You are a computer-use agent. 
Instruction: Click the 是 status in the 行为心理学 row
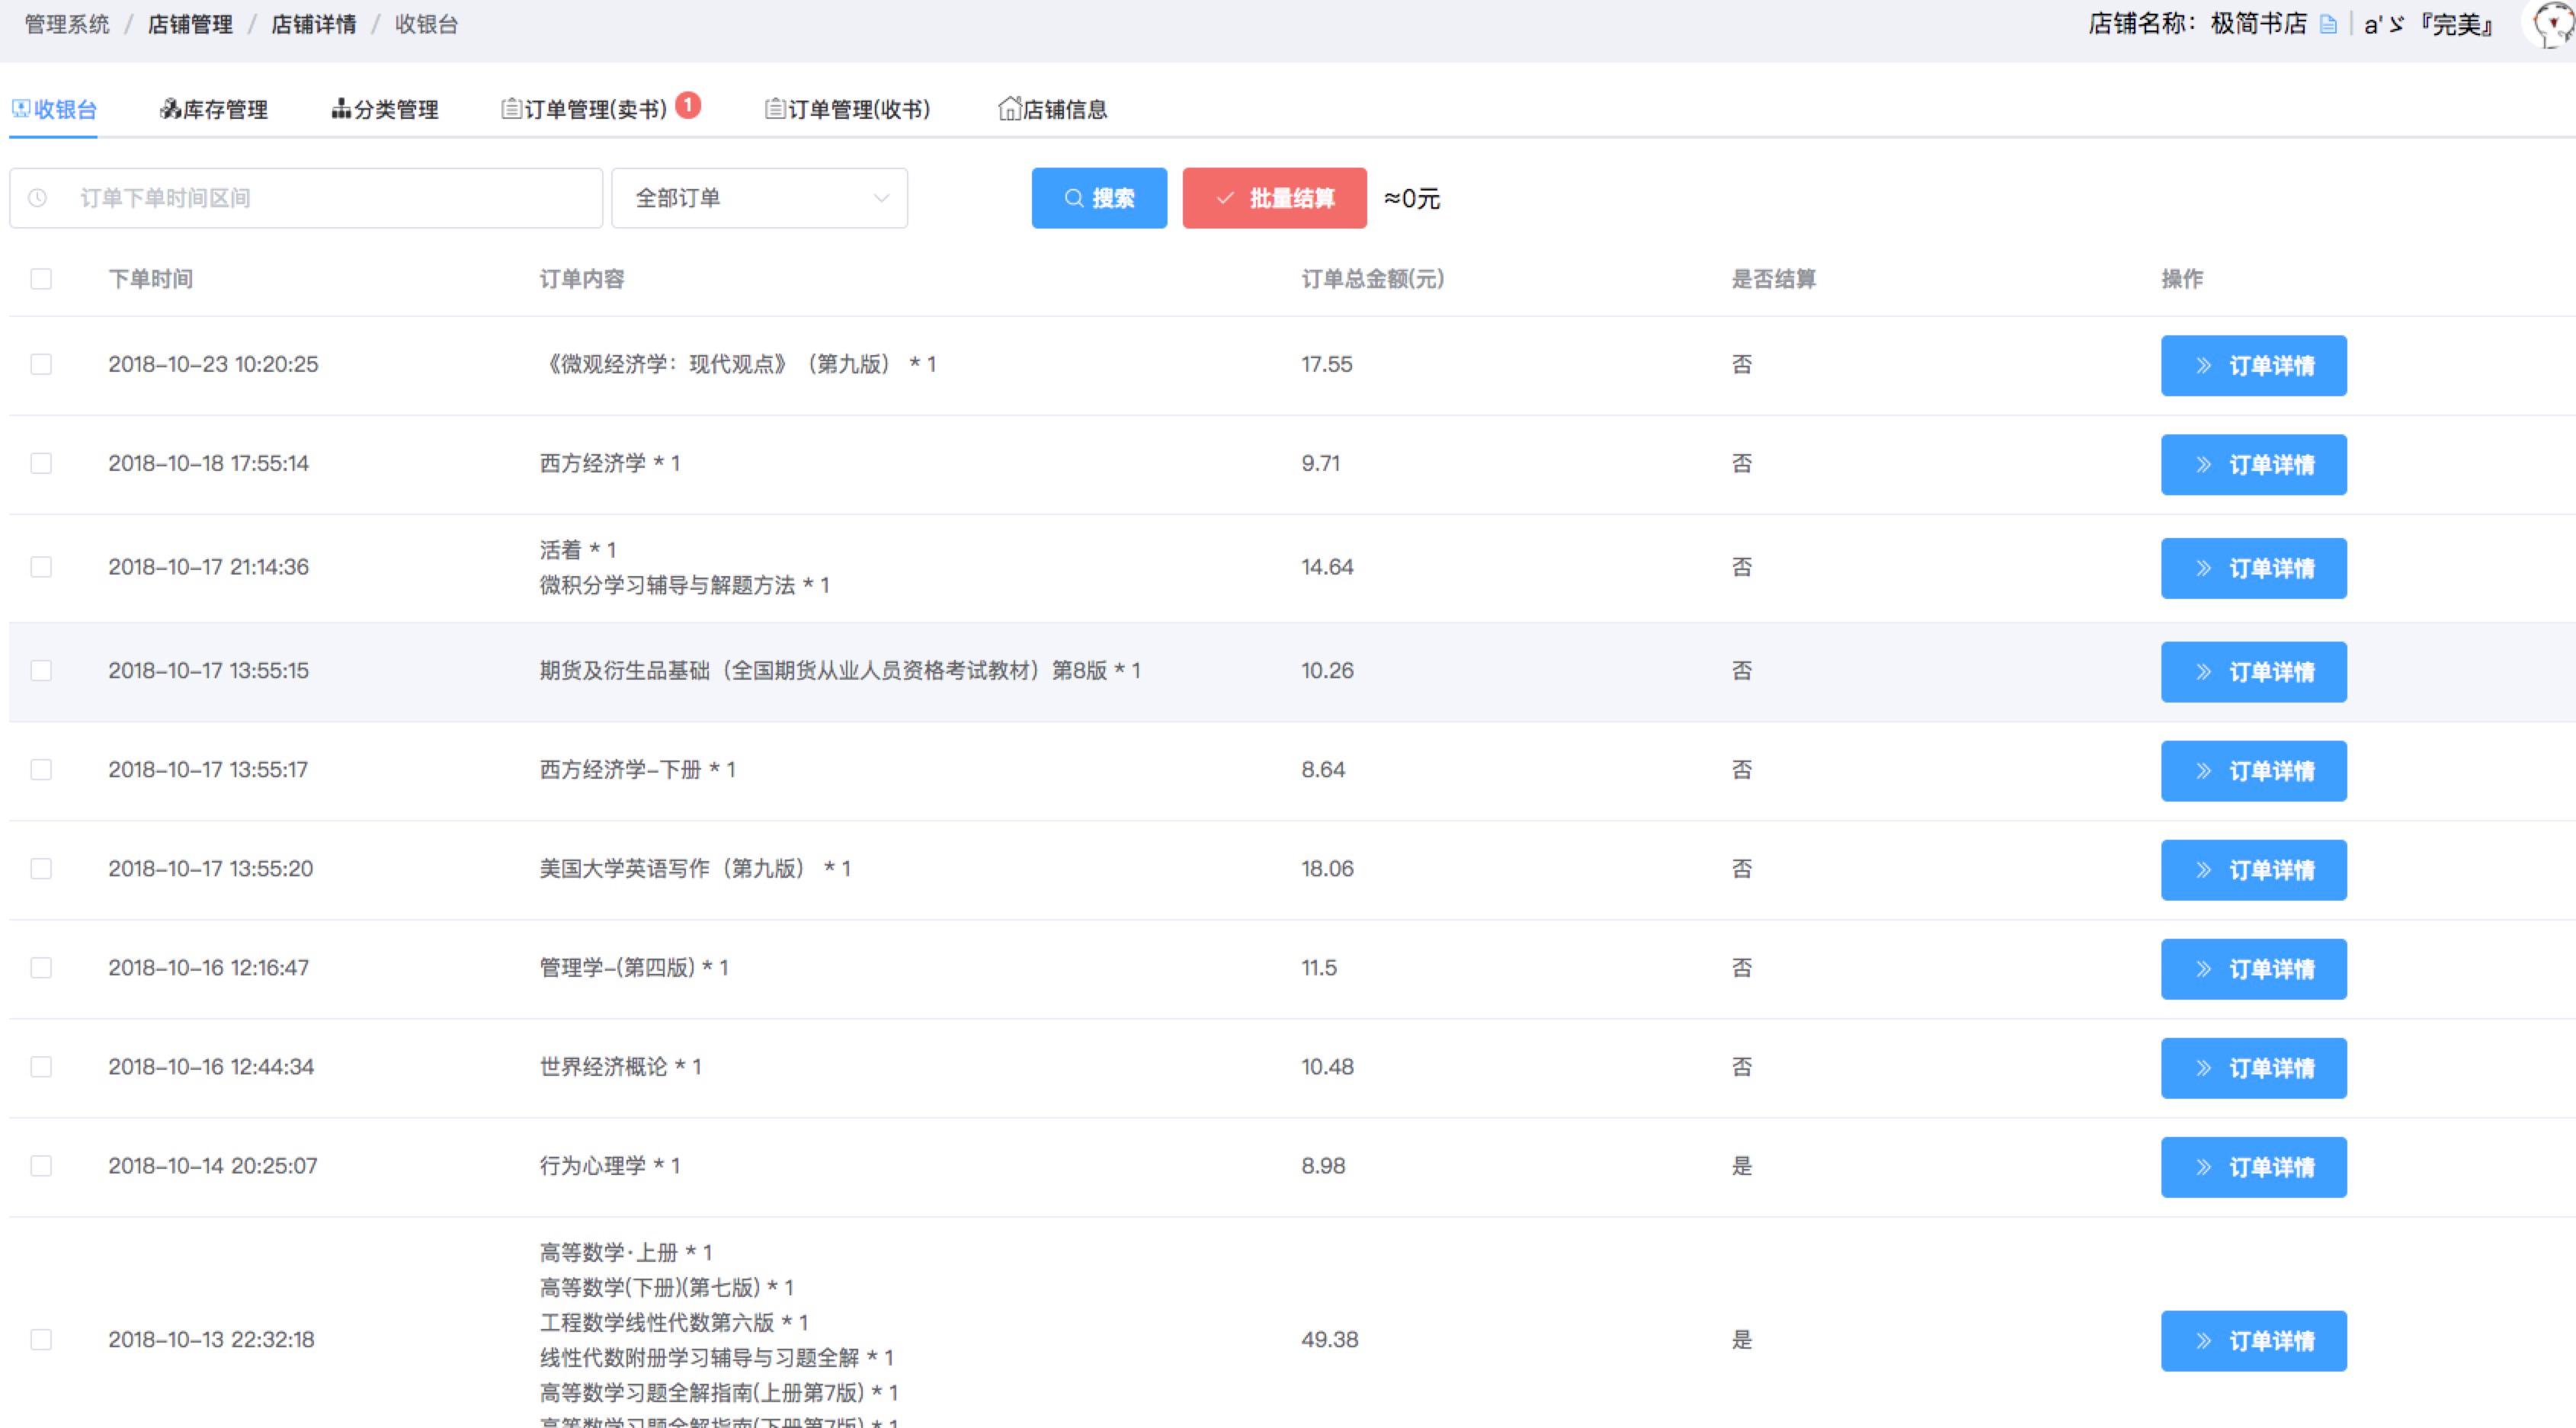(1742, 1165)
